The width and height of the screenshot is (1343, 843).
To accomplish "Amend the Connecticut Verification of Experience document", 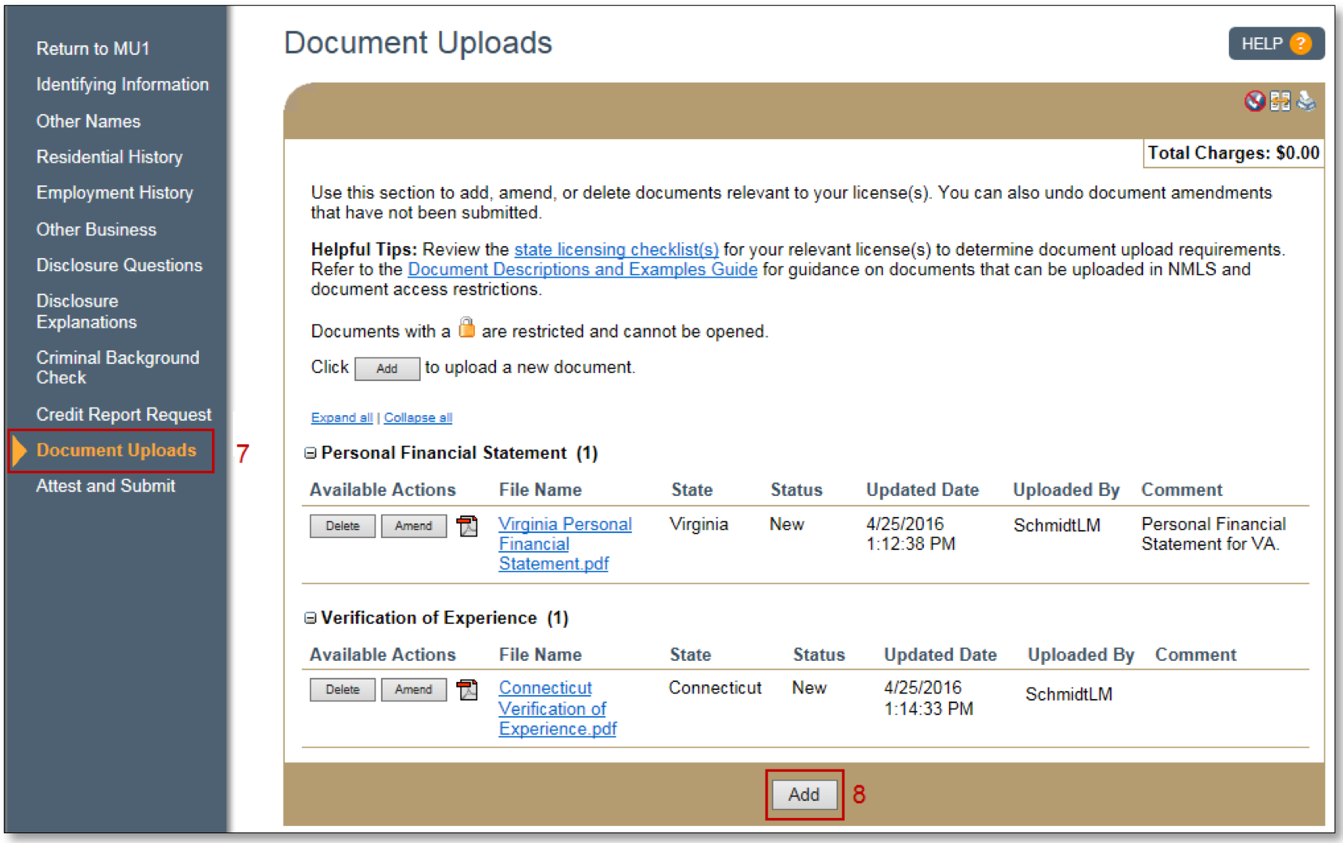I will pyautogui.click(x=413, y=689).
